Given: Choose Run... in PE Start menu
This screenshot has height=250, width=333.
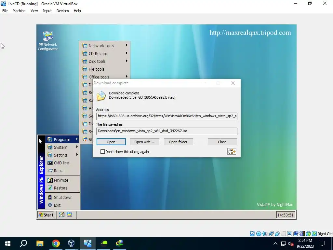Looking at the screenshot, I should [x=62, y=171].
